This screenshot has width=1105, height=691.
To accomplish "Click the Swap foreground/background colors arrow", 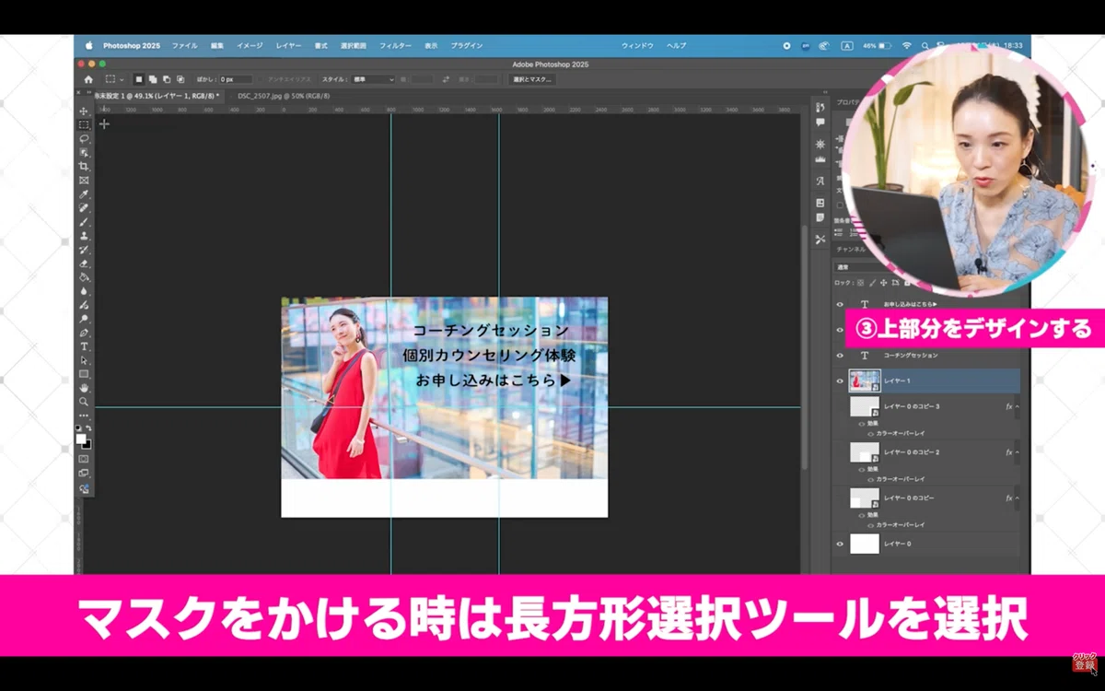I will coord(88,428).
